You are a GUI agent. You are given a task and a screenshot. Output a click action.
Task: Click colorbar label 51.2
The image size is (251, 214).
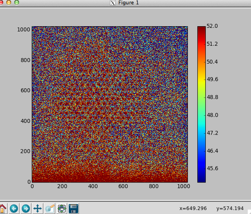point(212,44)
